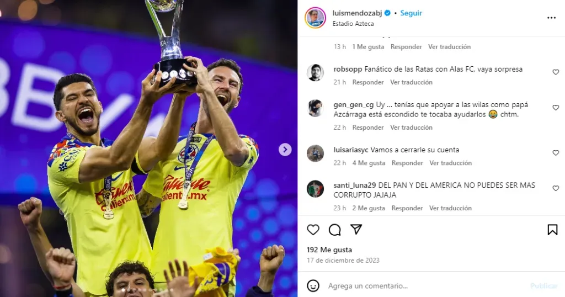
Task: Share post using paper plane icon
Action: coord(356,229)
